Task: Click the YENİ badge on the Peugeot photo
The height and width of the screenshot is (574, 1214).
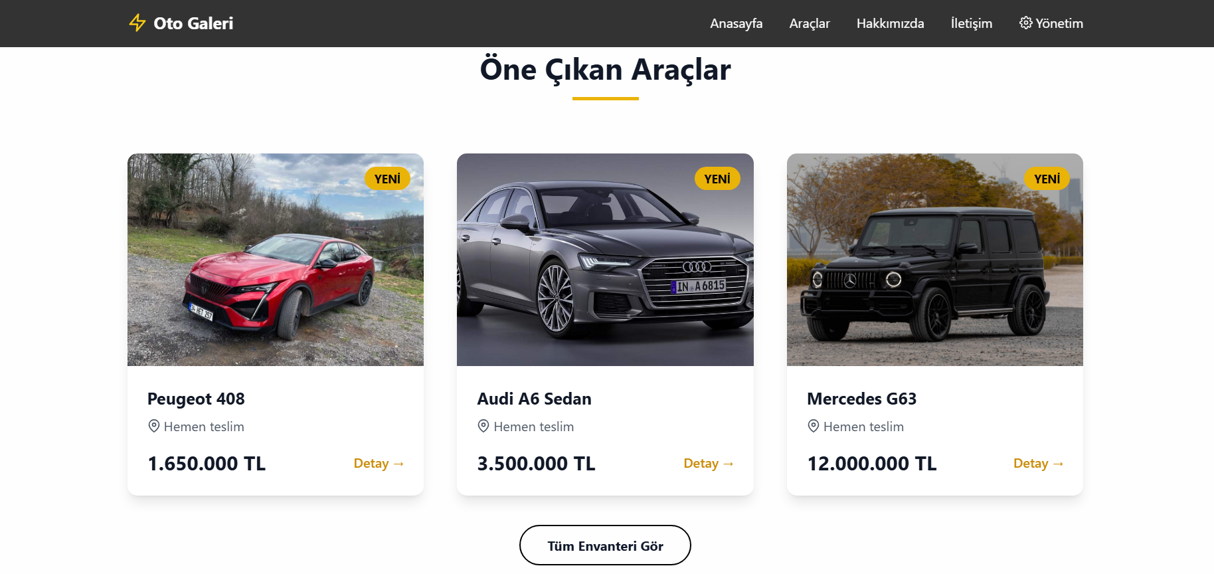Action: coord(387,179)
